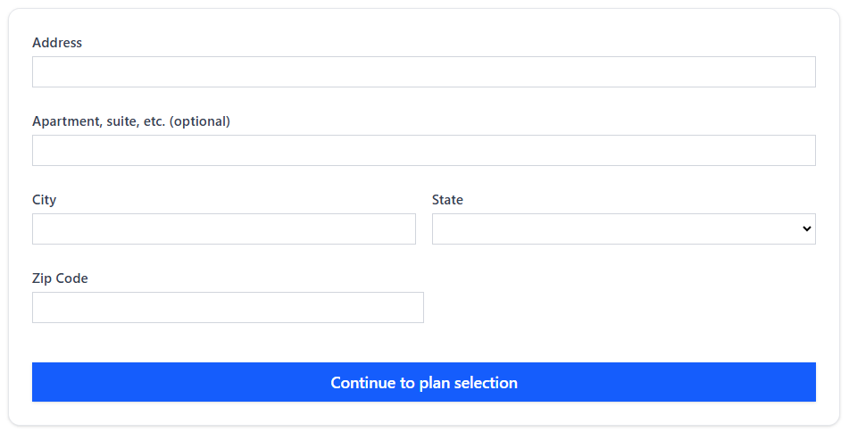The height and width of the screenshot is (432, 849).
Task: Click inside the Zip Code box
Action: 228,308
